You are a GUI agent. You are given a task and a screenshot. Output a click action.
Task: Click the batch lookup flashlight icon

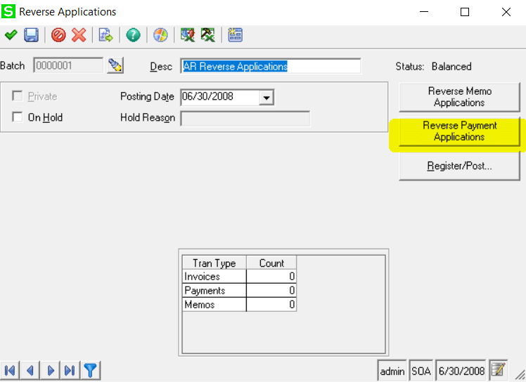[115, 65]
